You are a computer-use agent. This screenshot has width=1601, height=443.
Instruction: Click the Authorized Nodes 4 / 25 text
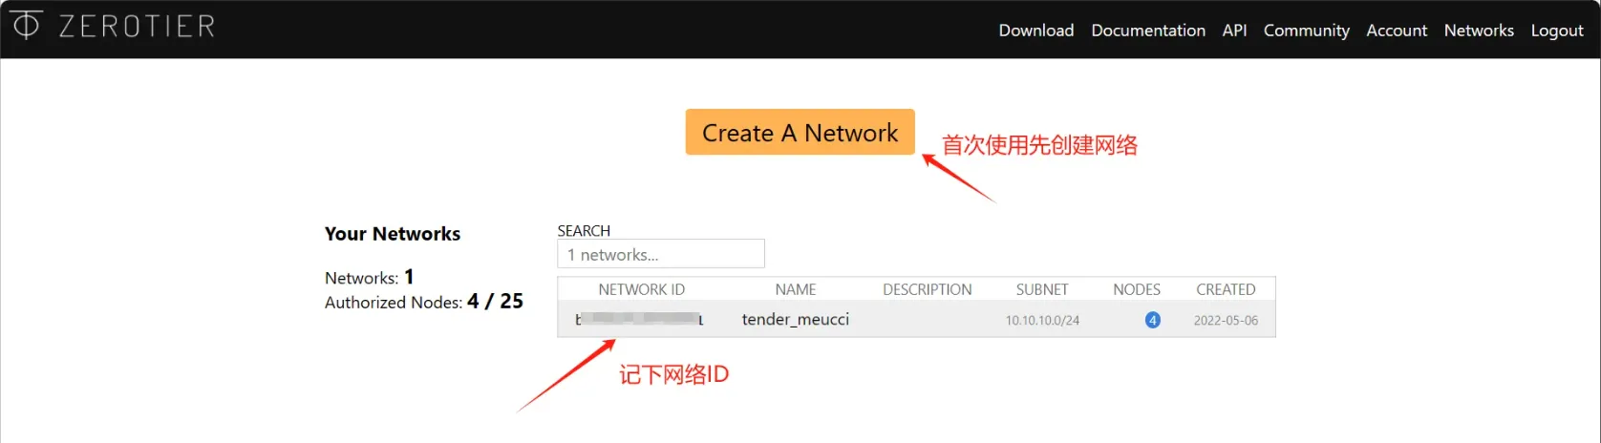tap(424, 302)
